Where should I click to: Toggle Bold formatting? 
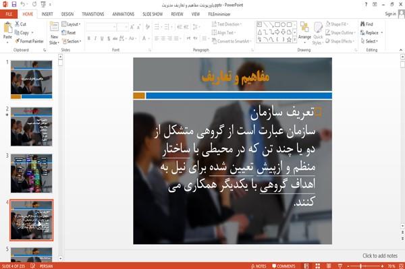click(x=89, y=38)
